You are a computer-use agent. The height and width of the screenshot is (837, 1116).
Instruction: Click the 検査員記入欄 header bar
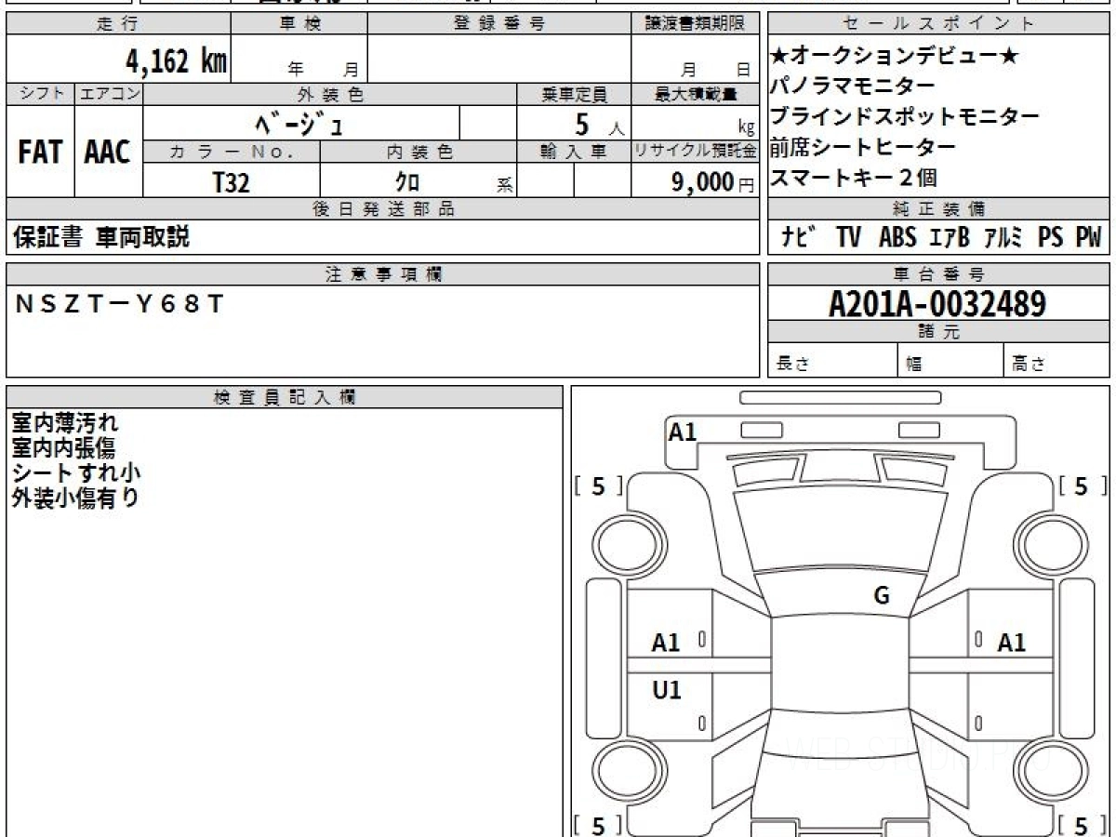tap(285, 397)
